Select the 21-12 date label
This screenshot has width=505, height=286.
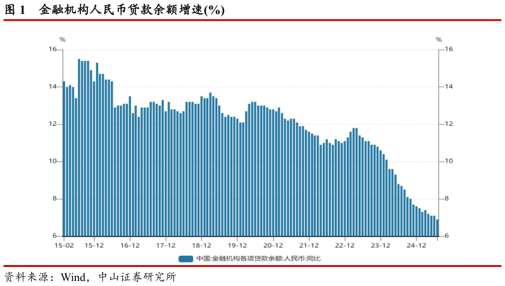tap(308, 245)
